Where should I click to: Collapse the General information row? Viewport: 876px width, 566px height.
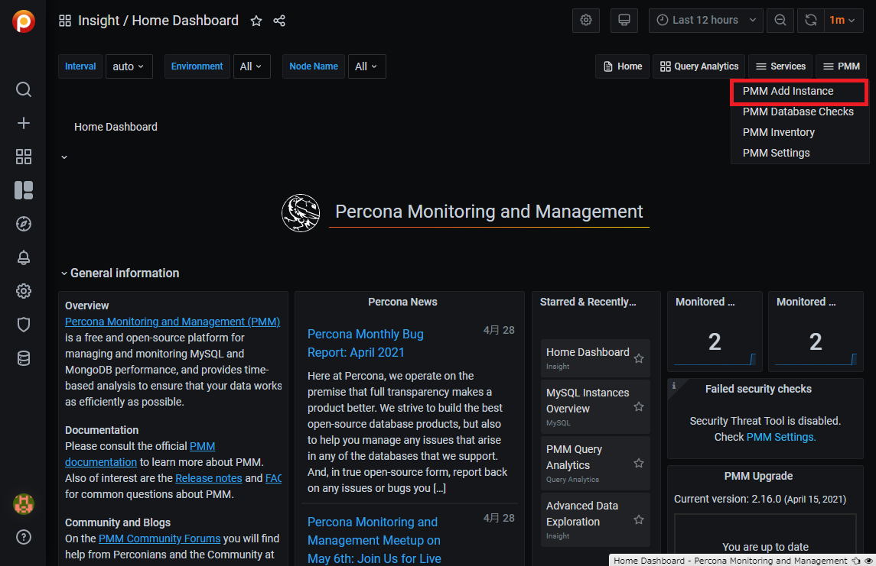tap(120, 273)
